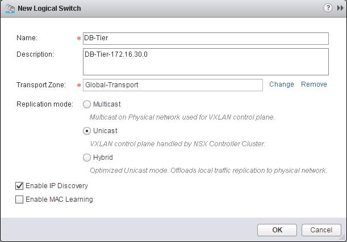Click the Description text area
The width and height of the screenshot is (347, 242).
pos(206,62)
